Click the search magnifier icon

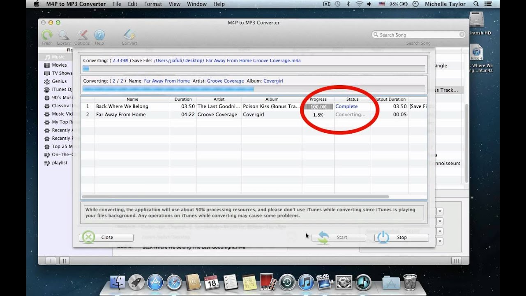click(x=376, y=35)
